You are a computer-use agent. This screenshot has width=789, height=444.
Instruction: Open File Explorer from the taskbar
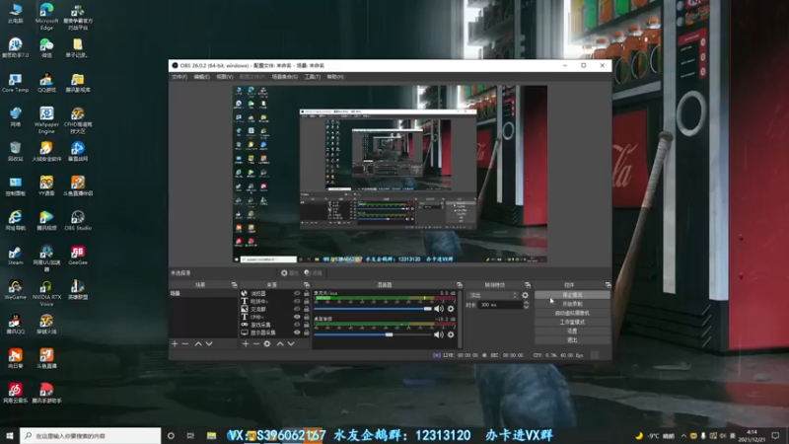[211, 435]
